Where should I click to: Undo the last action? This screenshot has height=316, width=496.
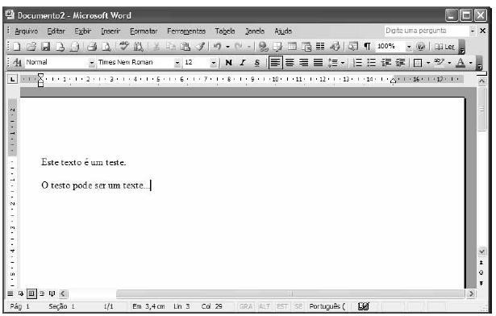point(217,47)
